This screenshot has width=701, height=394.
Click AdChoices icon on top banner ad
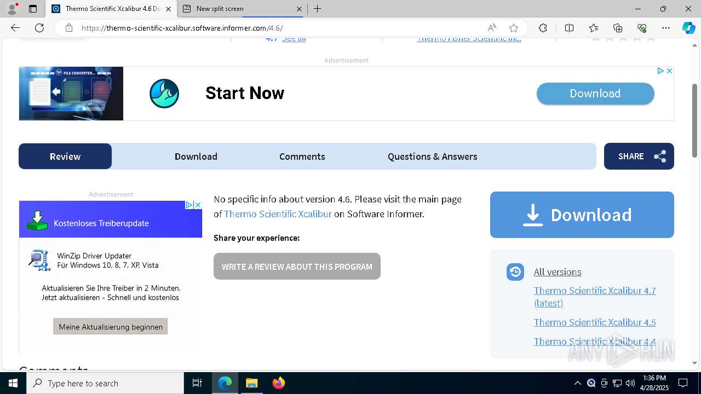tap(660, 71)
